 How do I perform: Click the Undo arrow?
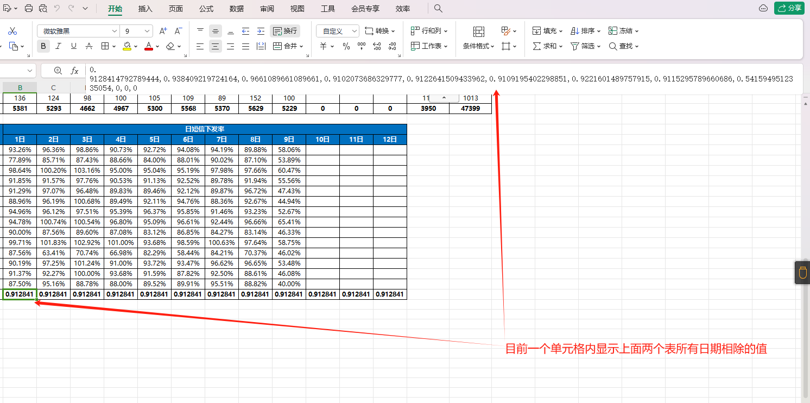tap(57, 9)
